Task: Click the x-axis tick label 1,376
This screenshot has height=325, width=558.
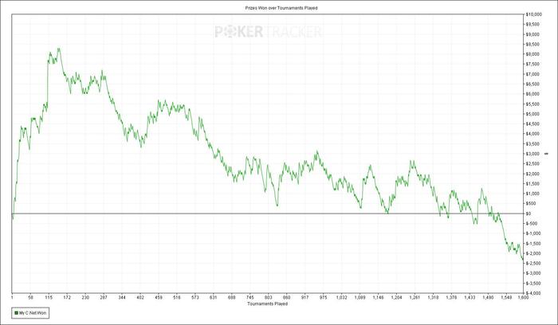Action: click(452, 297)
